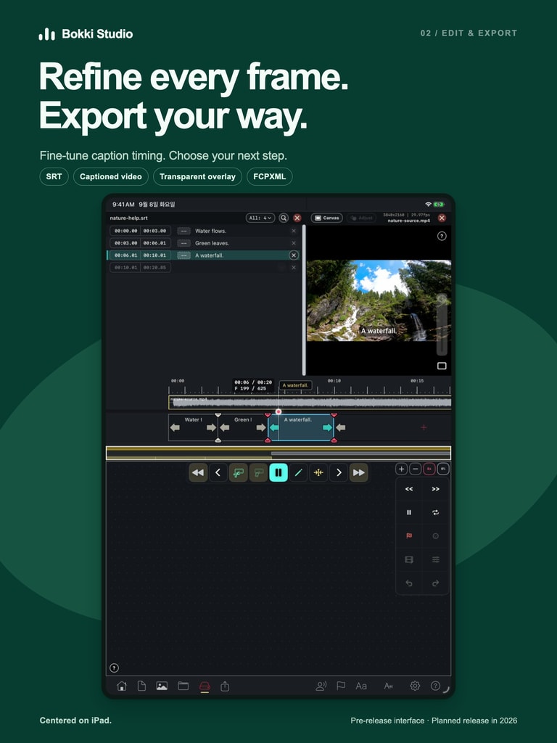Click the fast-forward double-arrow transport button
The width and height of the screenshot is (557, 743).
coord(358,472)
